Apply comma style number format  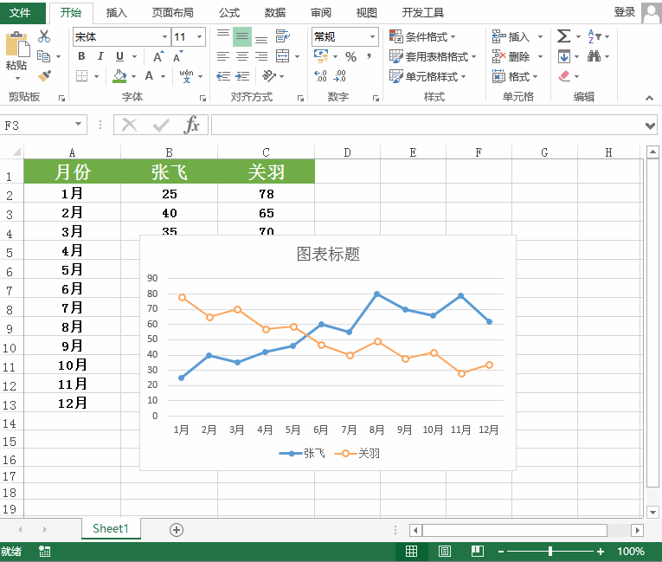(x=369, y=56)
